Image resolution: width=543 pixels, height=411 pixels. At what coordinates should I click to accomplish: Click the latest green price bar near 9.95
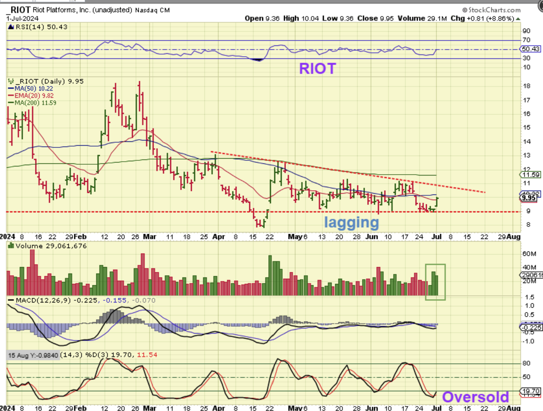click(x=437, y=201)
